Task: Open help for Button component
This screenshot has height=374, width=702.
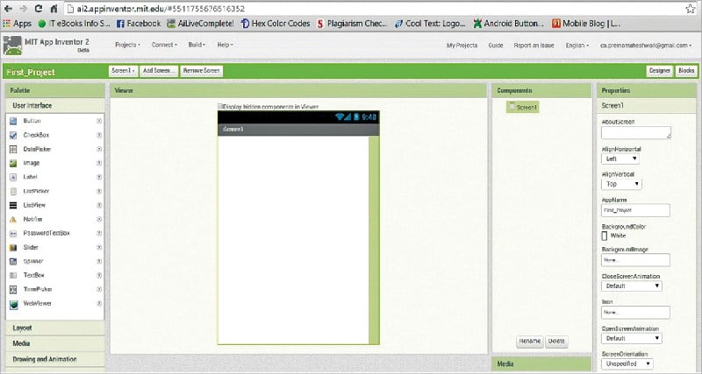Action: 99,121
